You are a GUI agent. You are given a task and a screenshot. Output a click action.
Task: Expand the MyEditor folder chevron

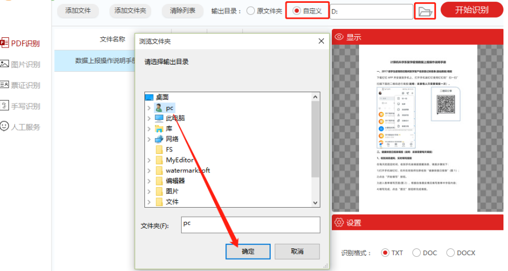point(149,160)
